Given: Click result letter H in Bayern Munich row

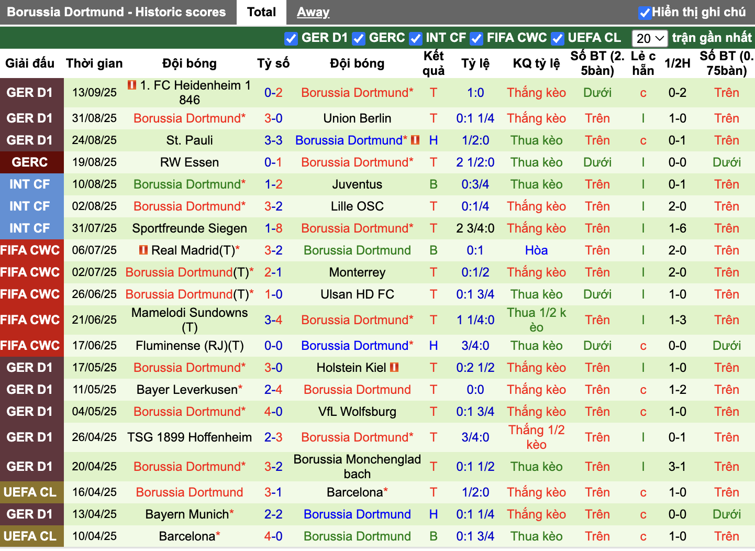Looking at the screenshot, I should tap(434, 514).
